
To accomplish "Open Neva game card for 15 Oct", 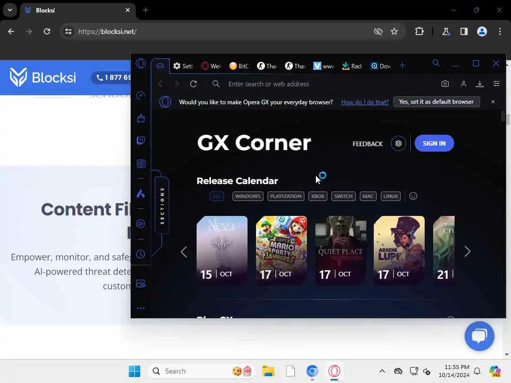I will [222, 250].
